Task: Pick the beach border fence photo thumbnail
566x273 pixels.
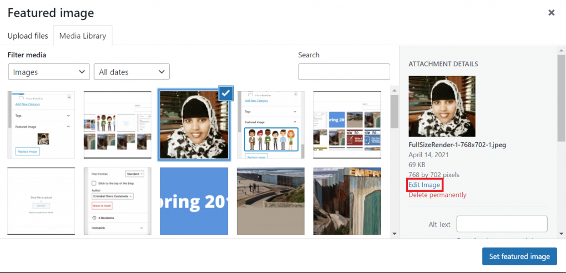Action: (x=271, y=201)
